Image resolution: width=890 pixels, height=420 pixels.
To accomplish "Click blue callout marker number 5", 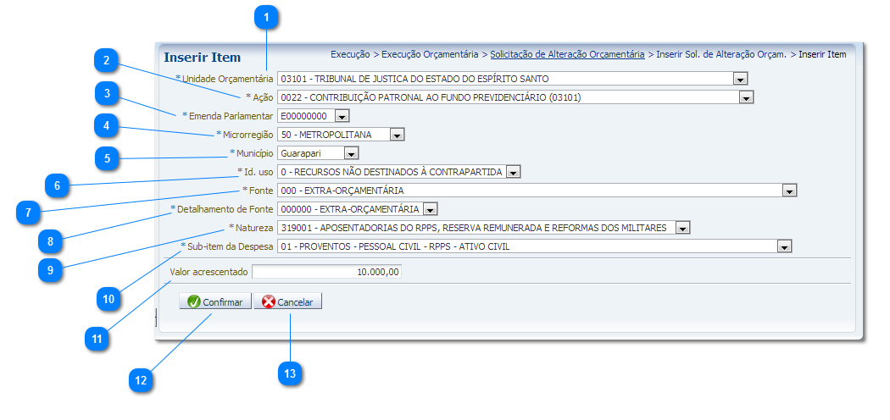I will click(106, 157).
